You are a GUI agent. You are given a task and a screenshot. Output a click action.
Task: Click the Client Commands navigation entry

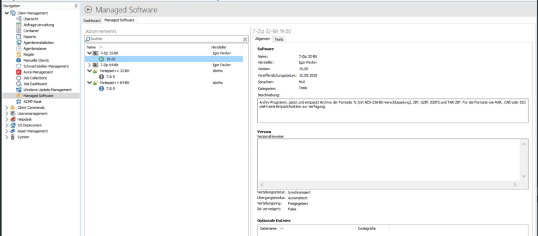point(31,108)
